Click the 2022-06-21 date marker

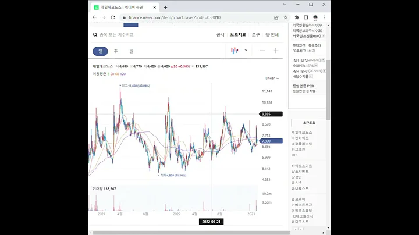(211, 222)
